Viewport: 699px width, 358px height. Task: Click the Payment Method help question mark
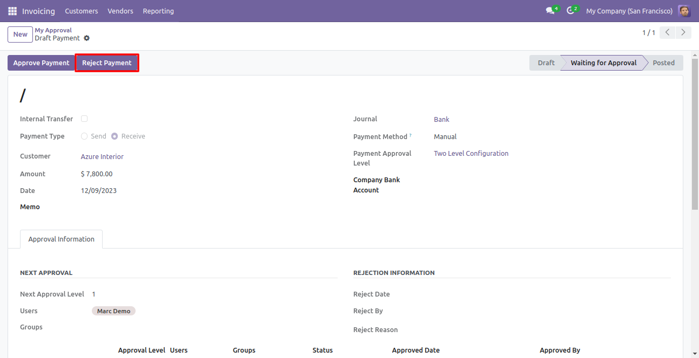coord(410,135)
